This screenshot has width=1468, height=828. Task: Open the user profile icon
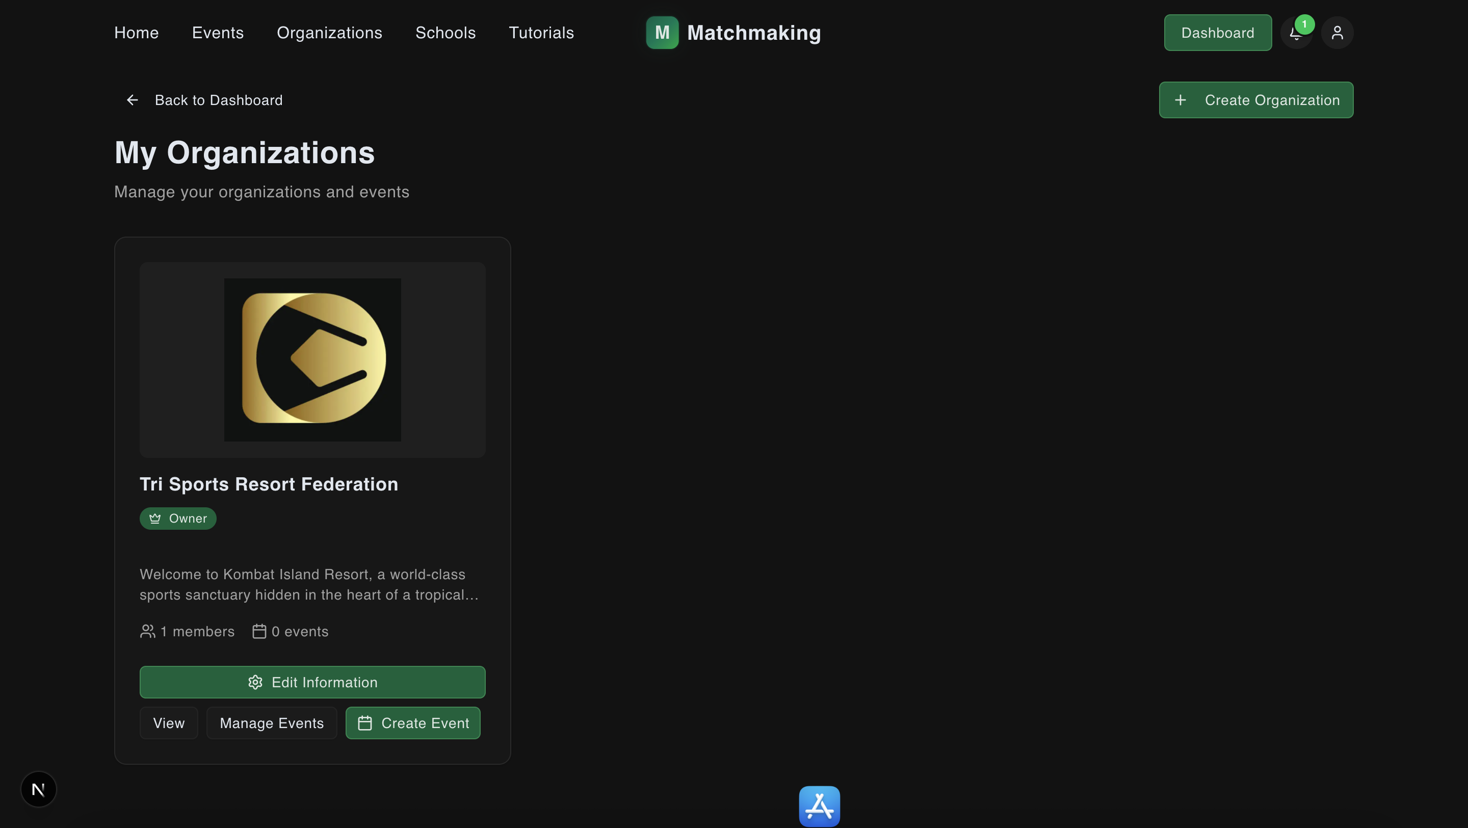click(x=1337, y=33)
